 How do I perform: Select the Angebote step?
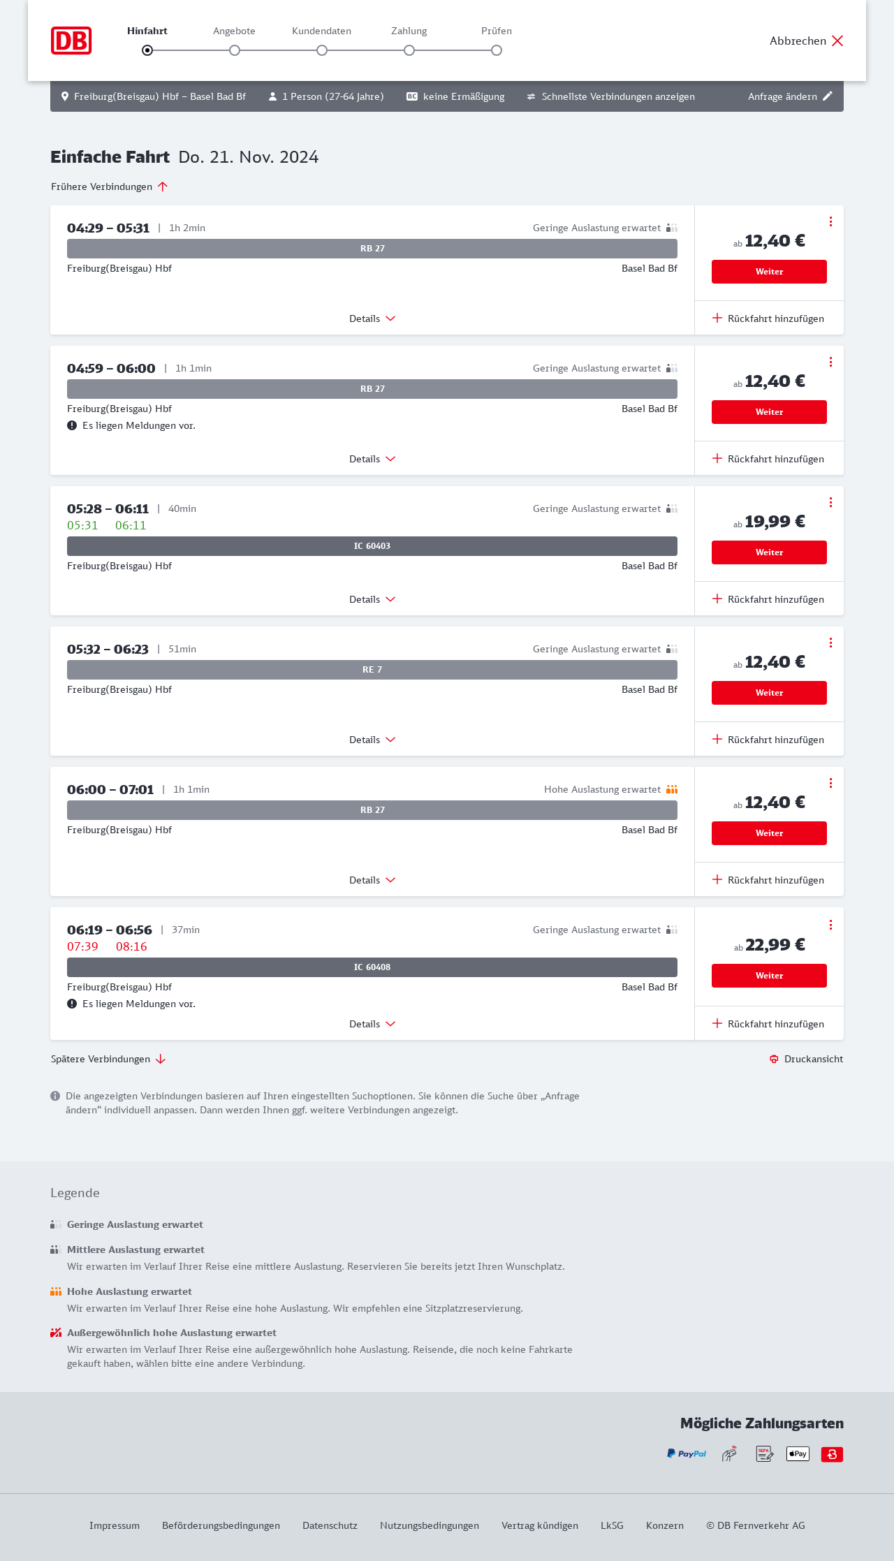coord(235,50)
